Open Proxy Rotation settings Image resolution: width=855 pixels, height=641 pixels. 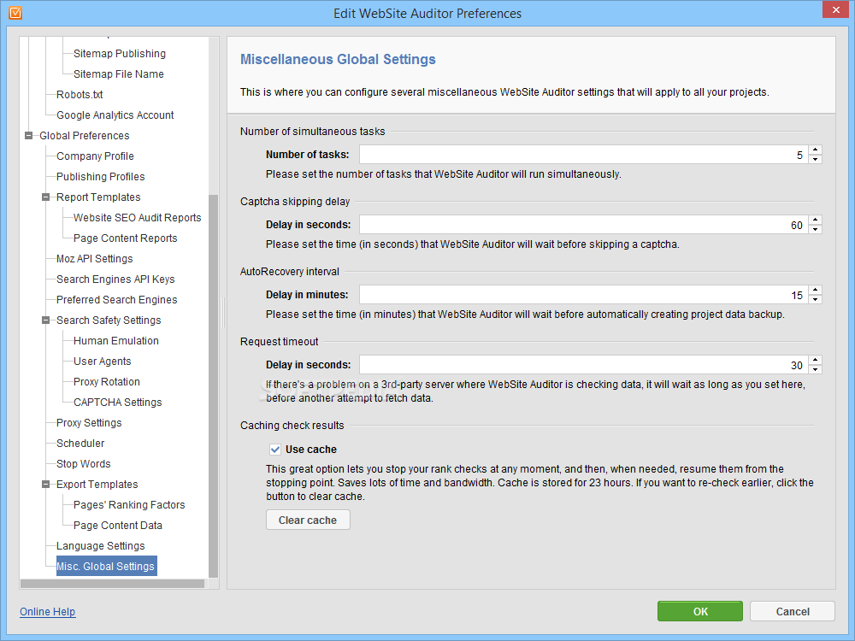106,382
